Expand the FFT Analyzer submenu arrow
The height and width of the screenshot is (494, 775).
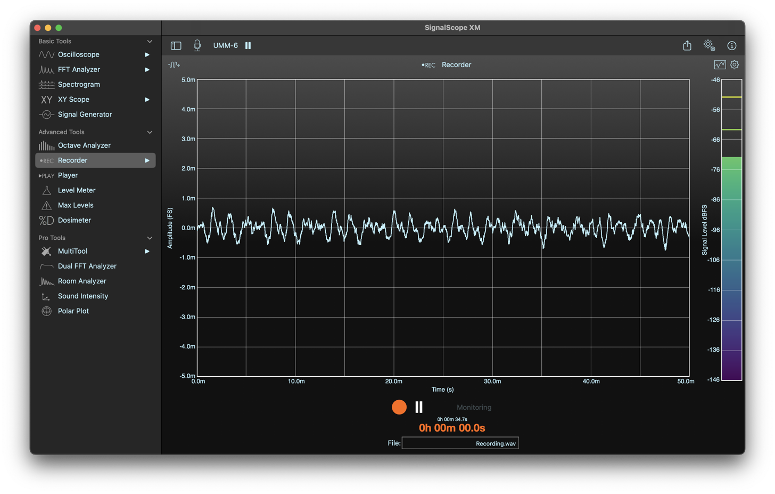click(x=147, y=69)
